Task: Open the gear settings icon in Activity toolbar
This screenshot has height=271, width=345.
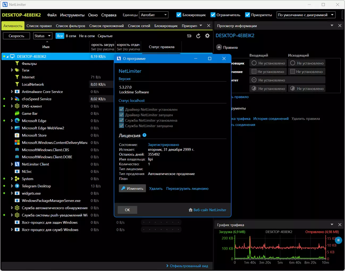Action: (207, 36)
